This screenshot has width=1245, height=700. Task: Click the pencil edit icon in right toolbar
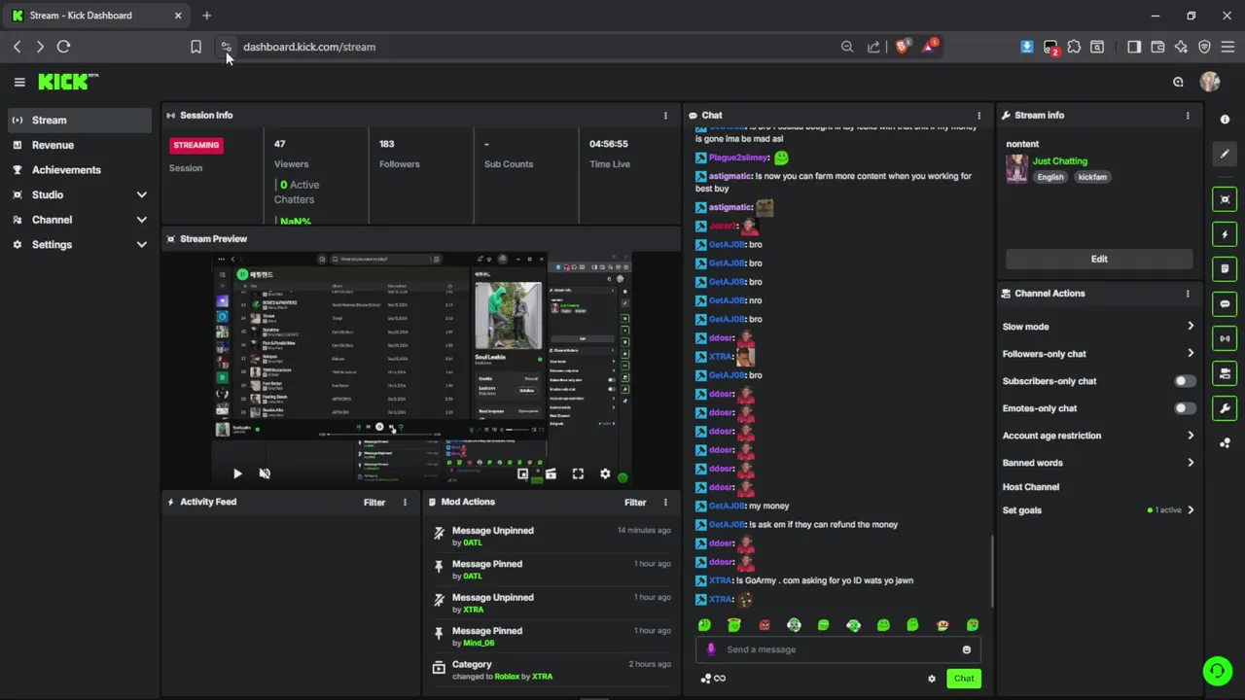(x=1225, y=154)
